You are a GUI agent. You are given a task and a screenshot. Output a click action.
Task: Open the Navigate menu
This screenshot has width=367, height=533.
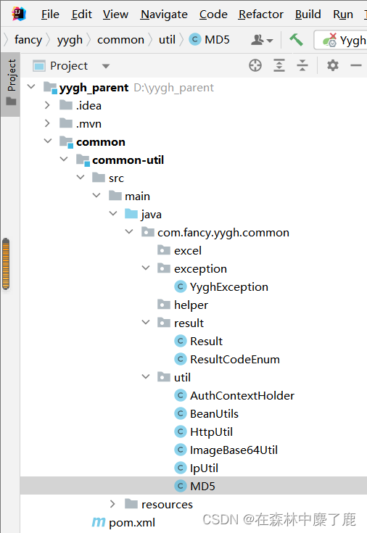click(164, 15)
